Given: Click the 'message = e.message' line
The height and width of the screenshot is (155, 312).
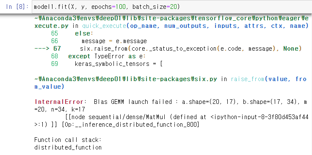Looking at the screenshot, I should [x=114, y=41].
